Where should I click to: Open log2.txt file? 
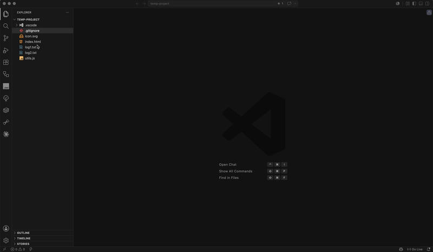tap(43, 52)
